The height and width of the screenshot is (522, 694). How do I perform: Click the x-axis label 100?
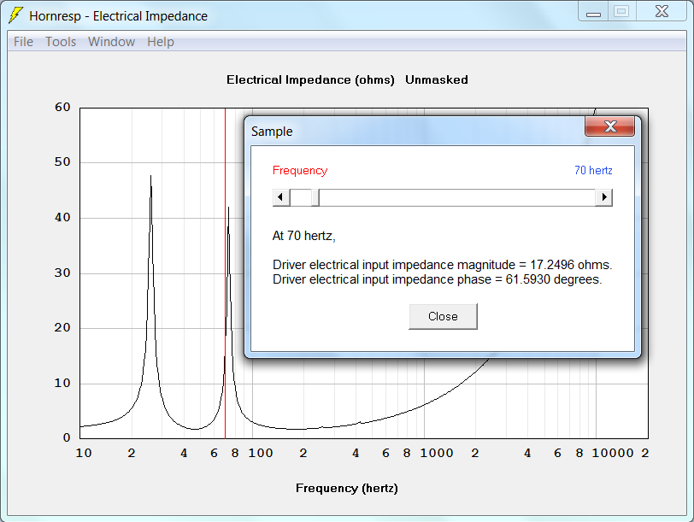click(x=260, y=453)
